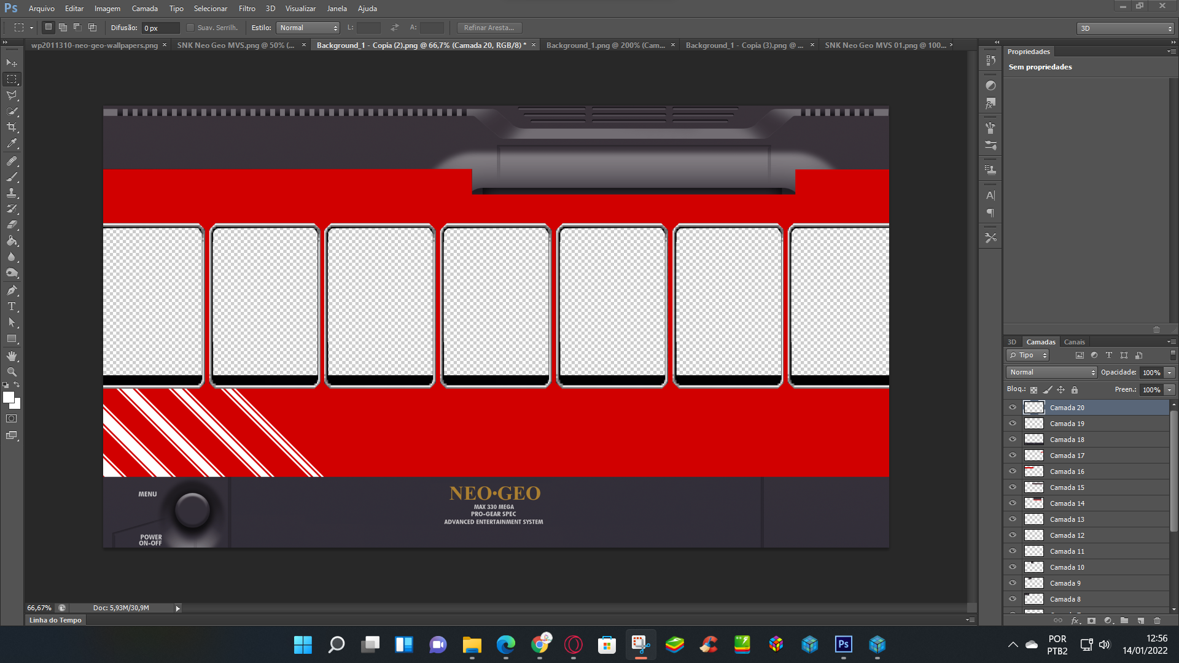Image resolution: width=1179 pixels, height=663 pixels.
Task: Select the Paint Bucket tool
Action: click(12, 241)
